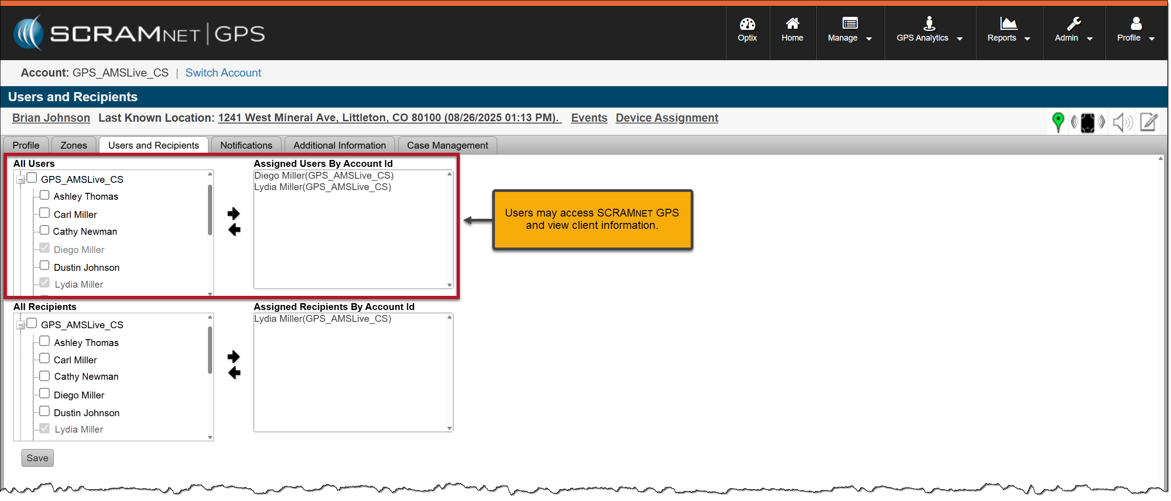
Task: Click the green map pin location icon
Action: [x=1057, y=122]
